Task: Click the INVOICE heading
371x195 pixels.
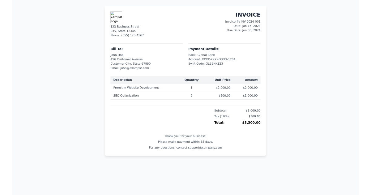Action: click(248, 15)
